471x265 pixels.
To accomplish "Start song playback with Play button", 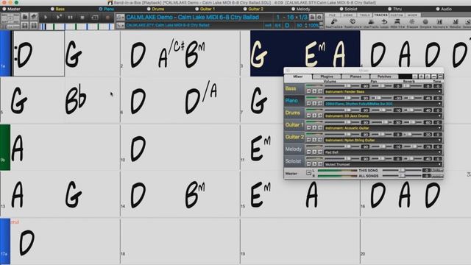I will tap(46, 18).
